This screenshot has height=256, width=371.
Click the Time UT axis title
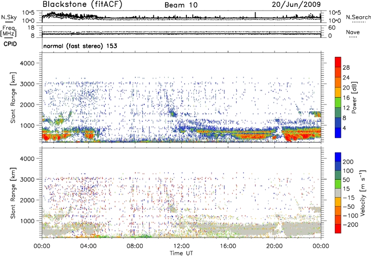pyautogui.click(x=181, y=253)
